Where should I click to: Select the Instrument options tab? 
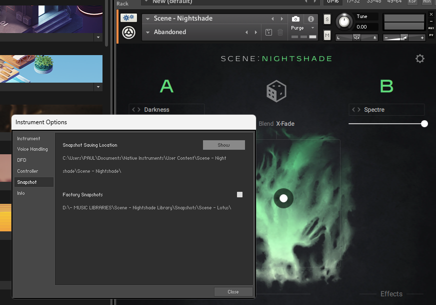(x=28, y=138)
